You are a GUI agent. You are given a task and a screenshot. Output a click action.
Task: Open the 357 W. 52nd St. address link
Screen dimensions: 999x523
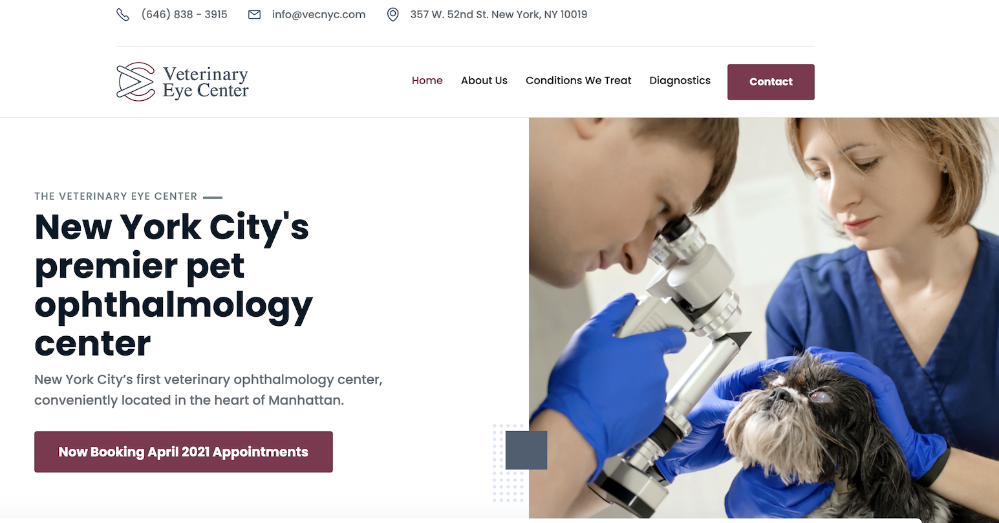(x=499, y=14)
